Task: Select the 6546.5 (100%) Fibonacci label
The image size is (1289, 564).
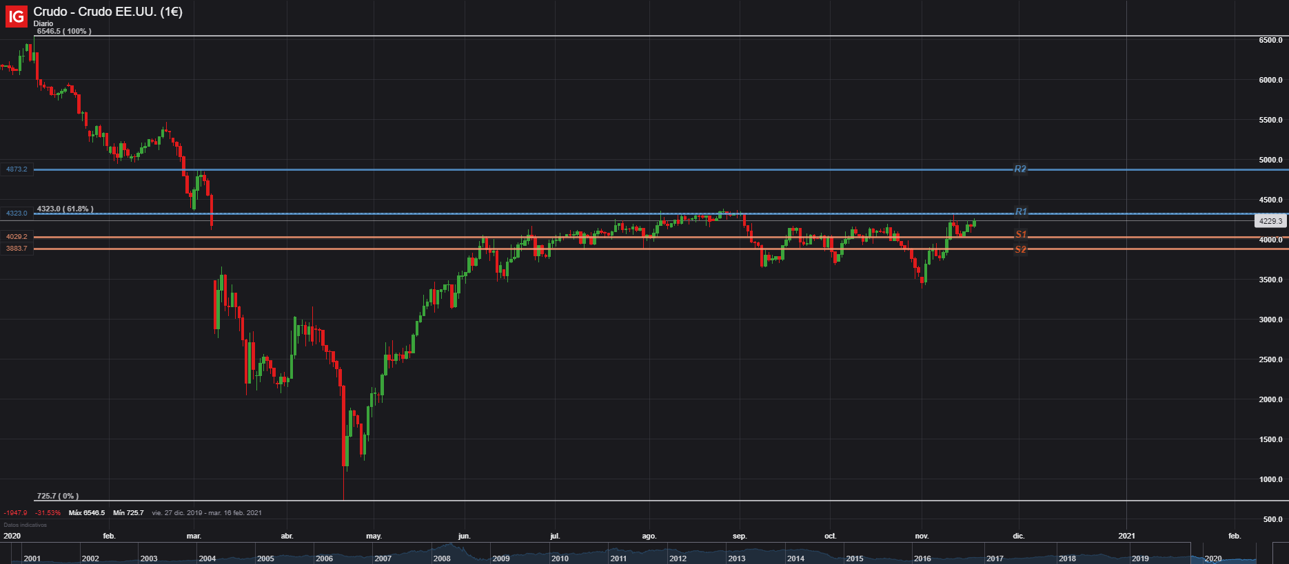Action: tap(64, 31)
